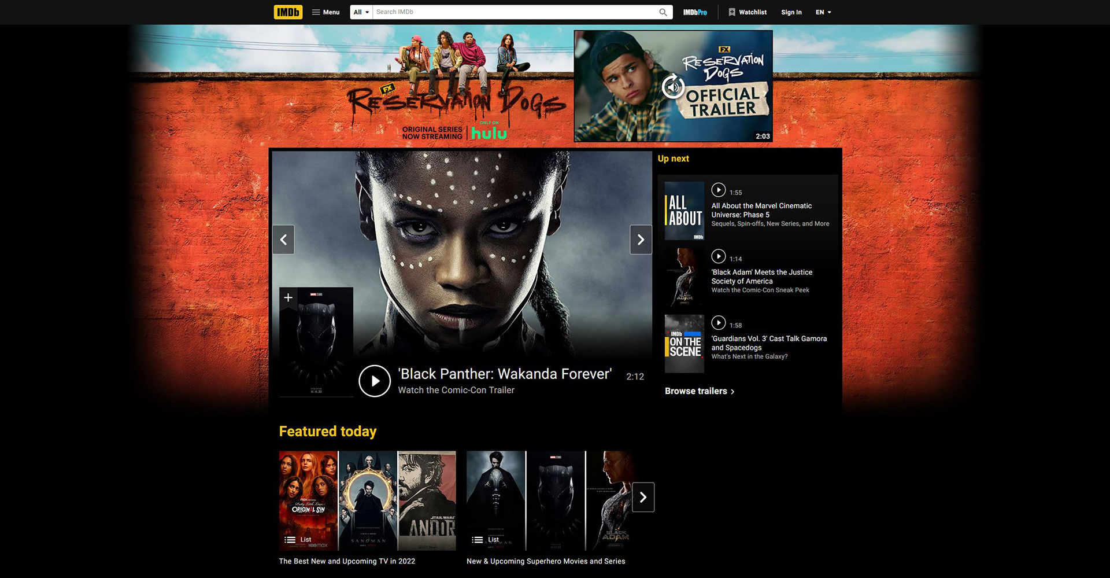Click the Up next heading

(x=673, y=159)
